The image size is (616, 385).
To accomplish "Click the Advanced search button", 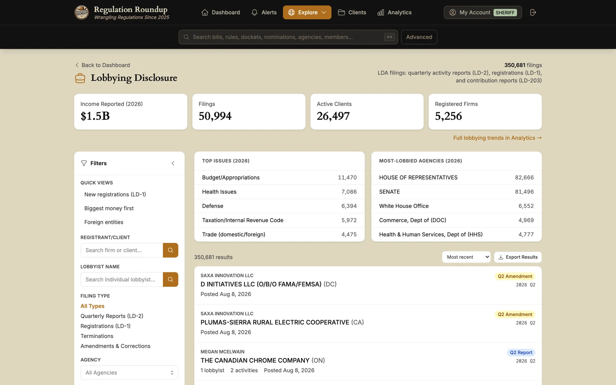I will [419, 37].
